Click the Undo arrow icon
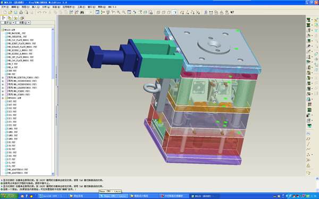319x199 pixels. point(39,12)
